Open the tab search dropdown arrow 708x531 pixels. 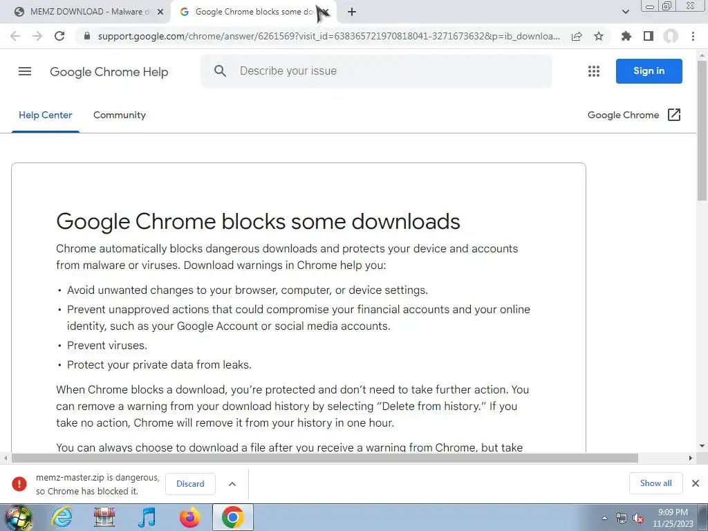[625, 12]
